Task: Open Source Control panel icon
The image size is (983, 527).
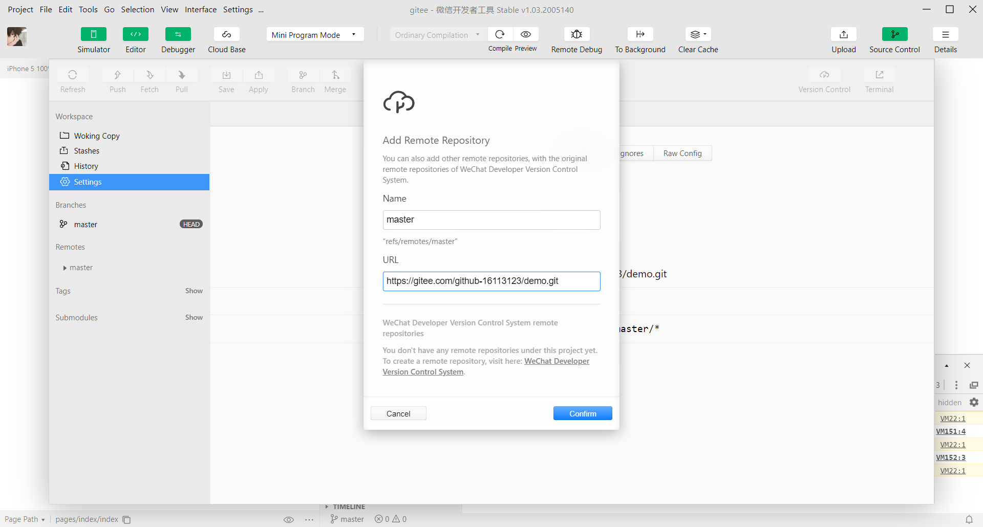Action: pyautogui.click(x=894, y=34)
